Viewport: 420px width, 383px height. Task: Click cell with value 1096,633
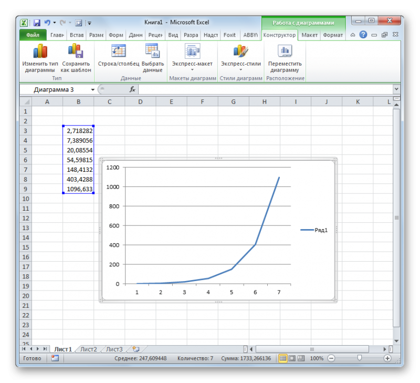tap(78, 189)
